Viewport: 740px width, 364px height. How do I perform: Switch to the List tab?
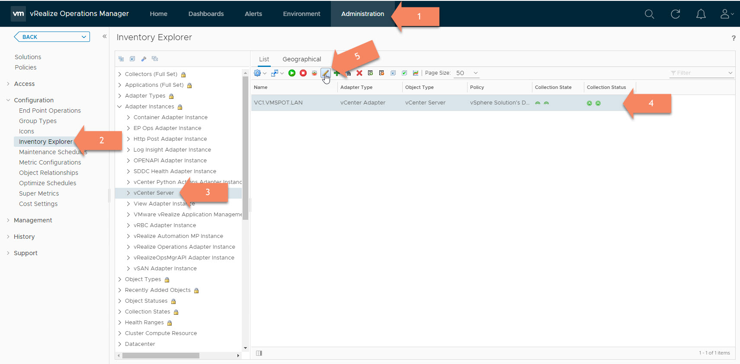(x=264, y=59)
